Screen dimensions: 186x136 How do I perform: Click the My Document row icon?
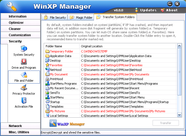click(47, 74)
